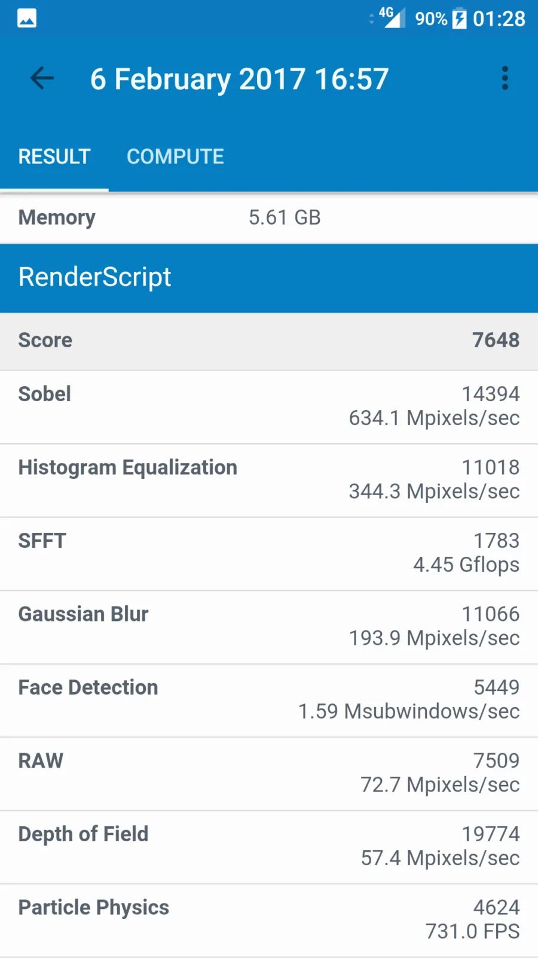Viewport: 538px width, 958px height.
Task: Open the Histogram Equalization result row
Action: 269,480
